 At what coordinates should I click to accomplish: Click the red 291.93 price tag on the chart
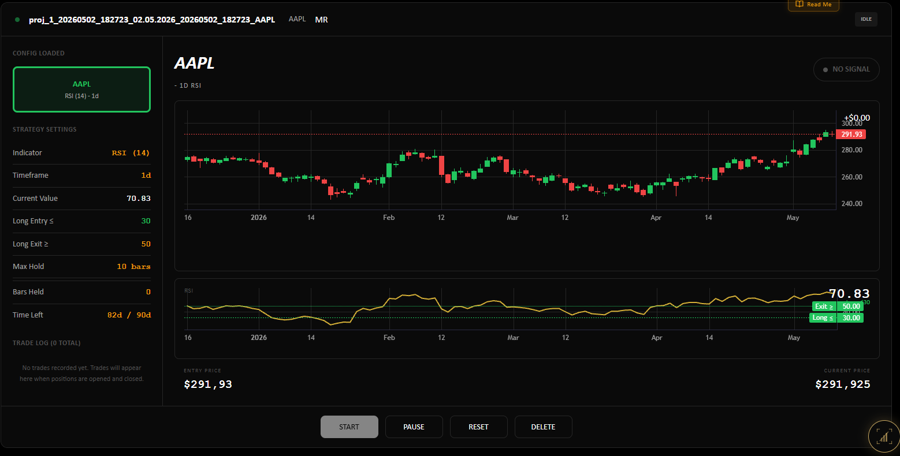point(851,134)
